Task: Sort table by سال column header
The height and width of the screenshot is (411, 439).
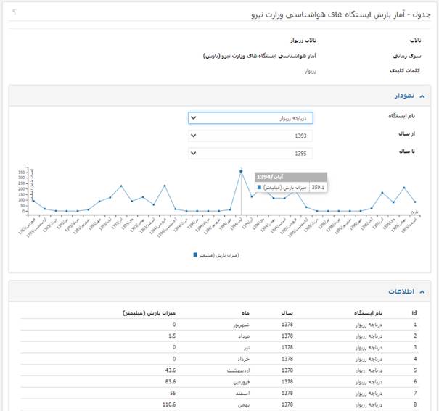Action: click(287, 312)
